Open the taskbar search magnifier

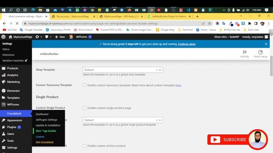tap(11, 10)
